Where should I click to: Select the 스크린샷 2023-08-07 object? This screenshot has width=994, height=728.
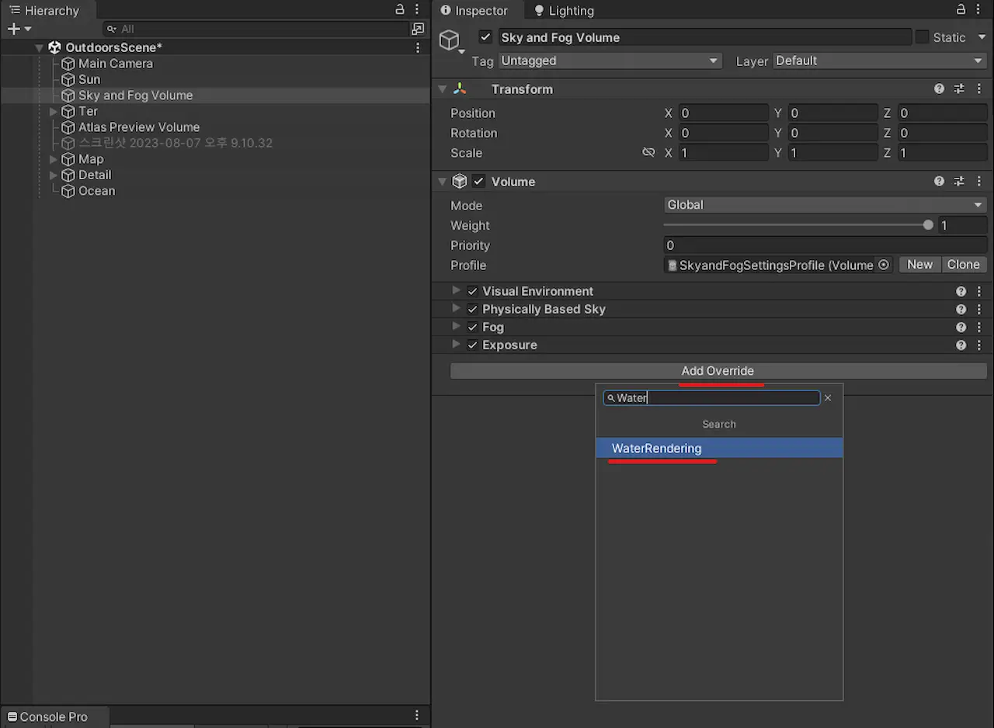click(176, 143)
